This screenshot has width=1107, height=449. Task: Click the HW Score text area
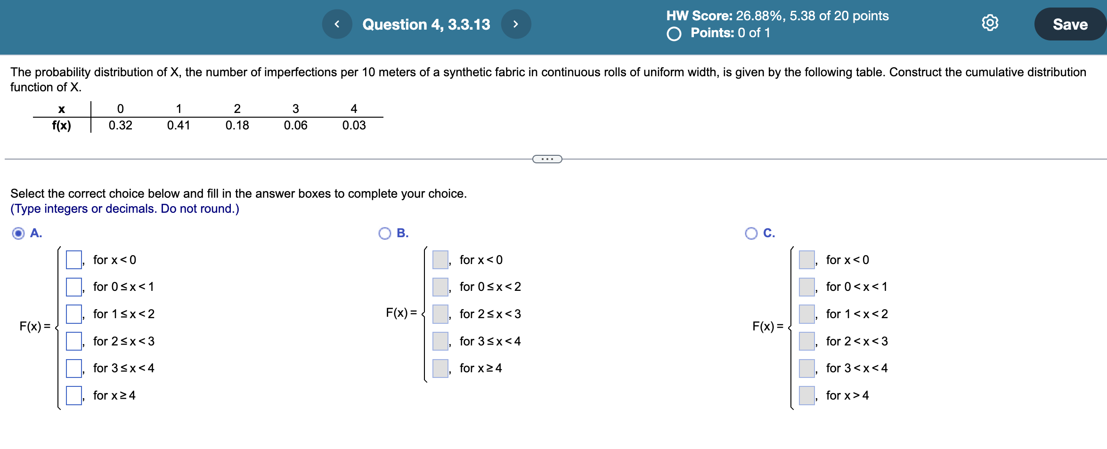[x=777, y=16]
